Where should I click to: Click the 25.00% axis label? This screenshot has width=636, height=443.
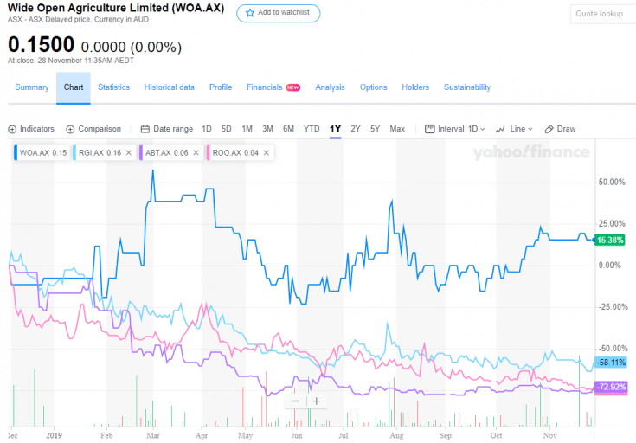[612, 224]
